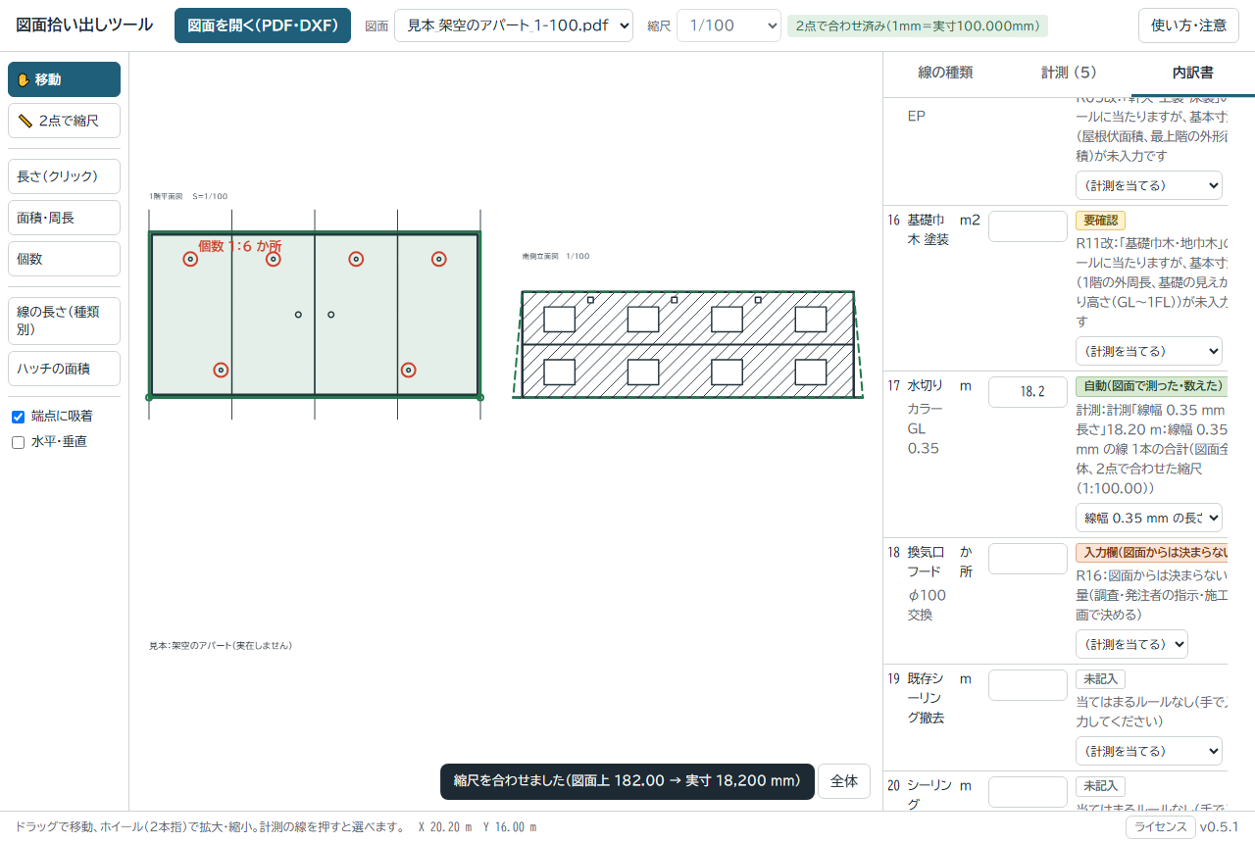
Task: Click the 南側立面図 1/100 drawing title
Action: [556, 256]
